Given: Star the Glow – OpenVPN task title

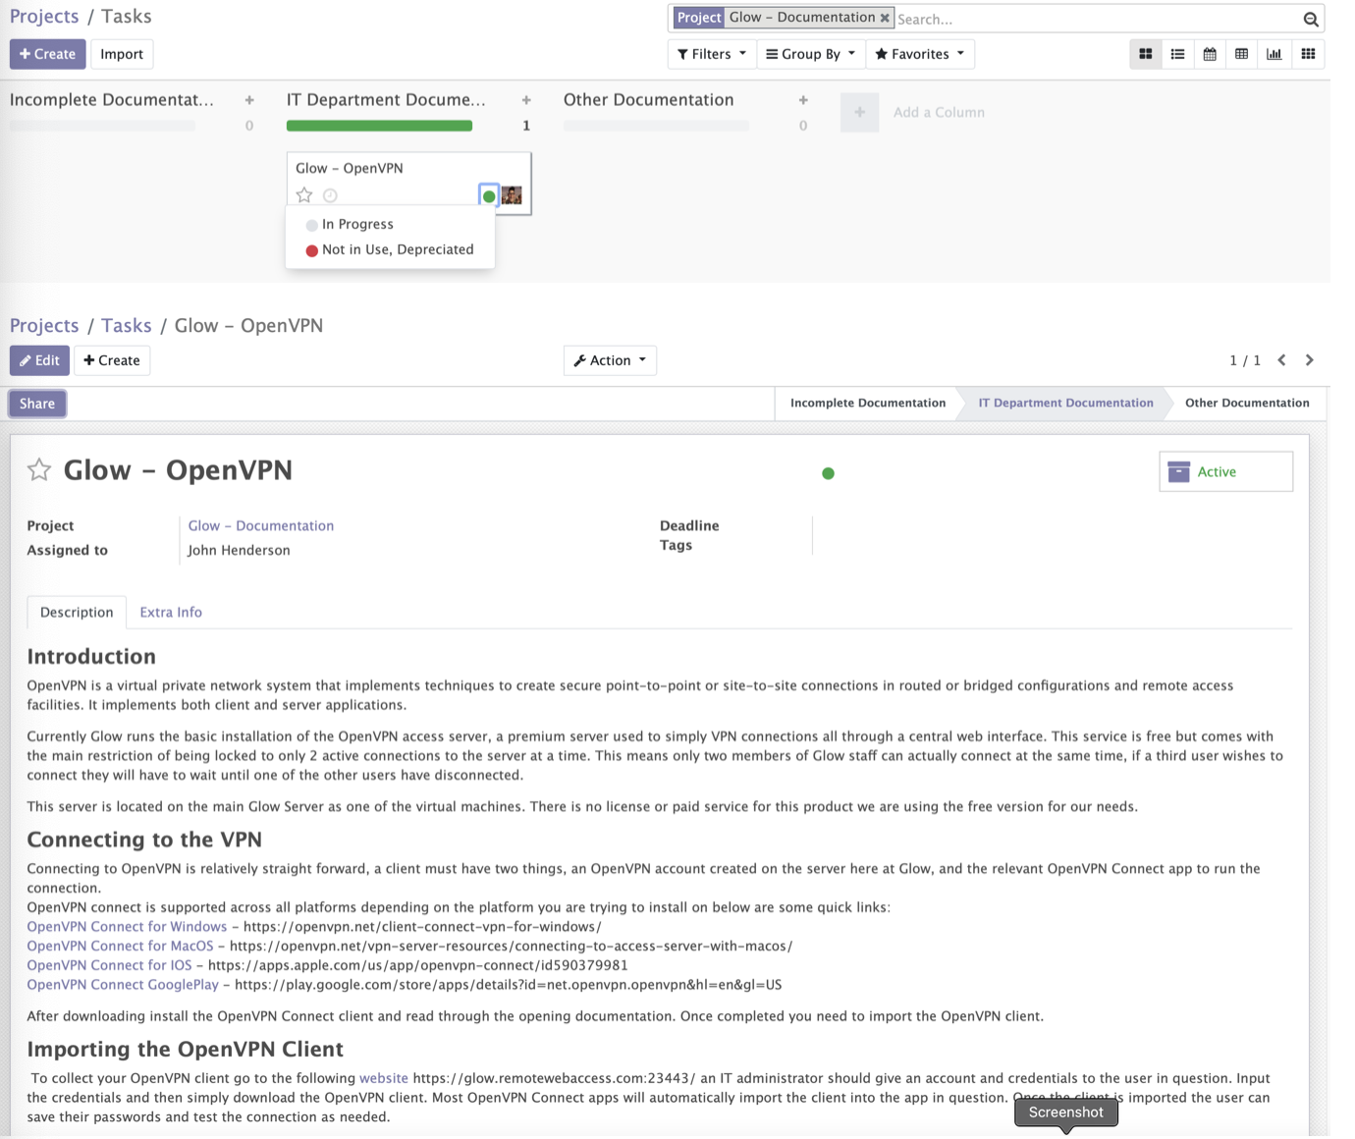Looking at the screenshot, I should click(39, 469).
